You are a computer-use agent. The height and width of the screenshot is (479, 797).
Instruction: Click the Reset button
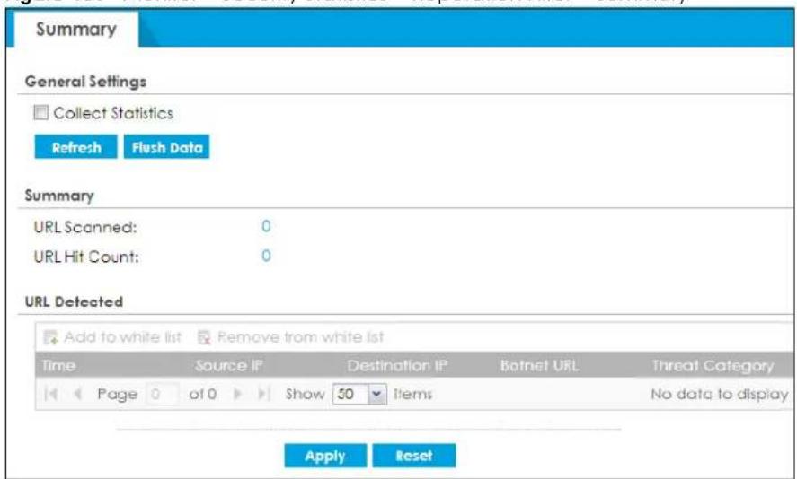[x=414, y=456]
